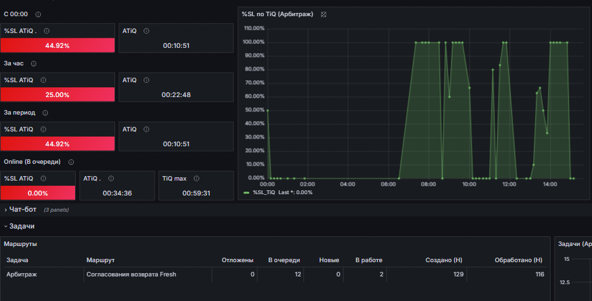Viewport: 592px width, 301px height.
Task: Click the В очереди value 12
Action: pyautogui.click(x=298, y=274)
